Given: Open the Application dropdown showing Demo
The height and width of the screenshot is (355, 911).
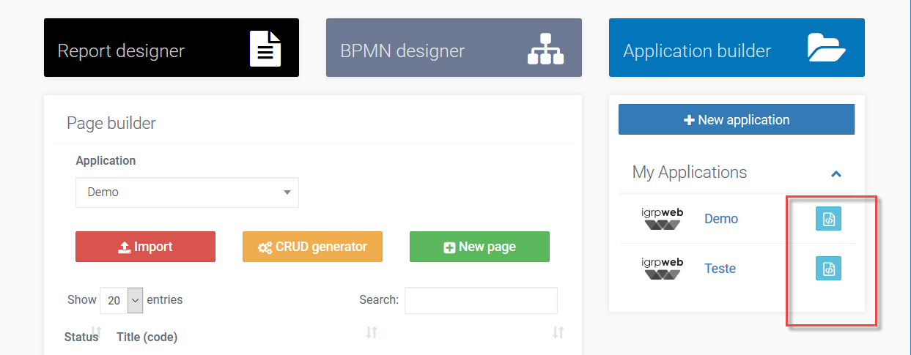Looking at the screenshot, I should 187,193.
